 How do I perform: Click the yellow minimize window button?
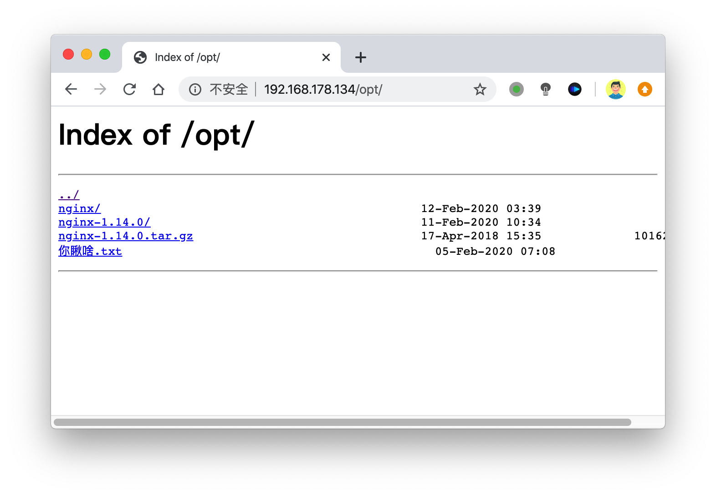87,54
